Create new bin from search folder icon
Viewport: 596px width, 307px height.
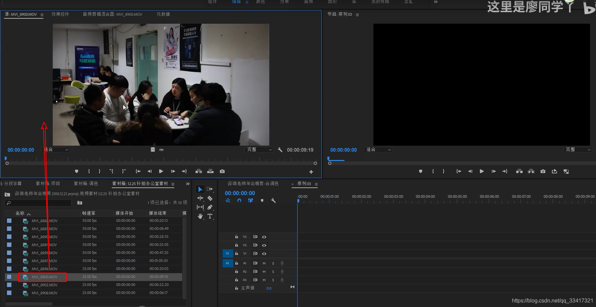[80, 203]
